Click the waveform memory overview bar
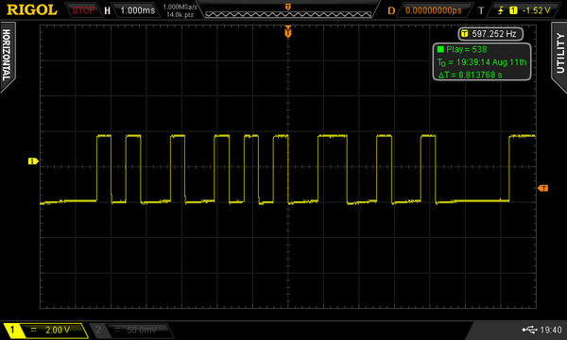 click(288, 14)
